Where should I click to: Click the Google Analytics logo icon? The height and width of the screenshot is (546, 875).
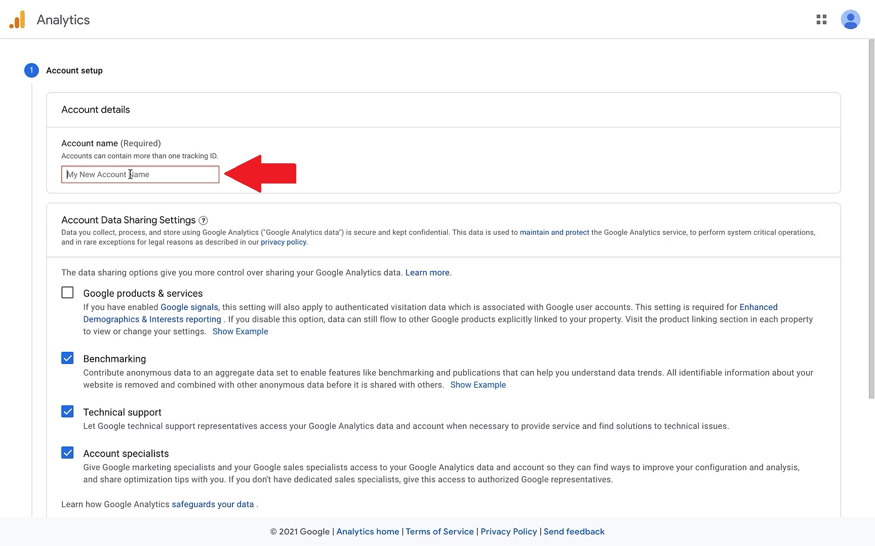17,20
